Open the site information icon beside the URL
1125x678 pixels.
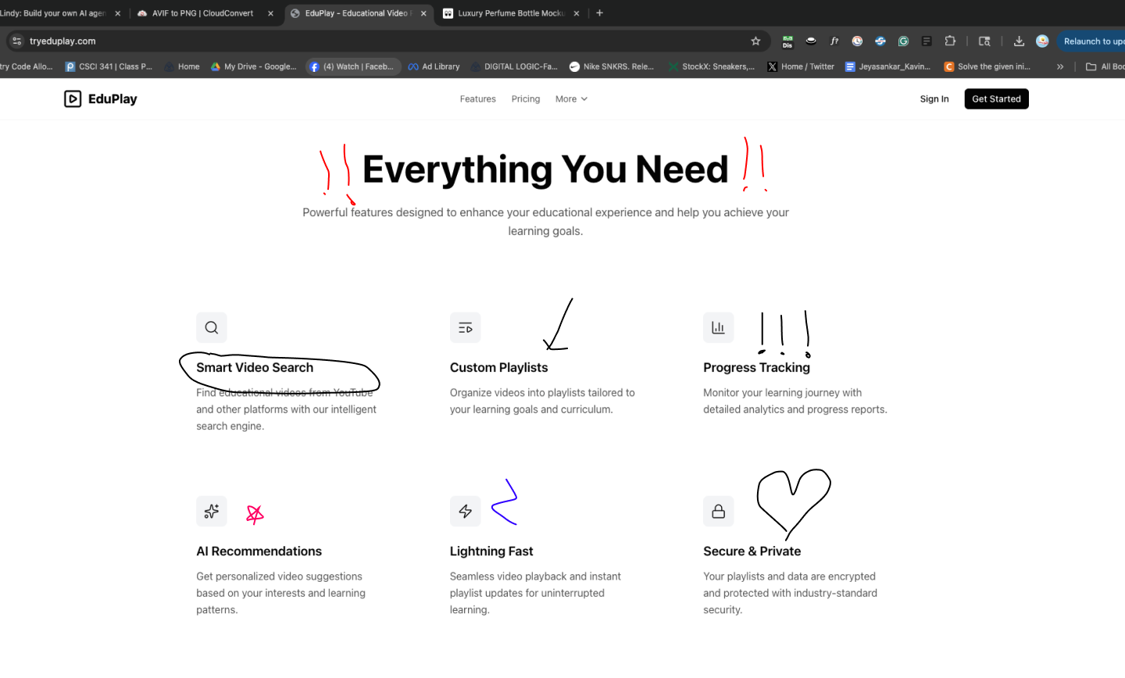click(x=17, y=41)
